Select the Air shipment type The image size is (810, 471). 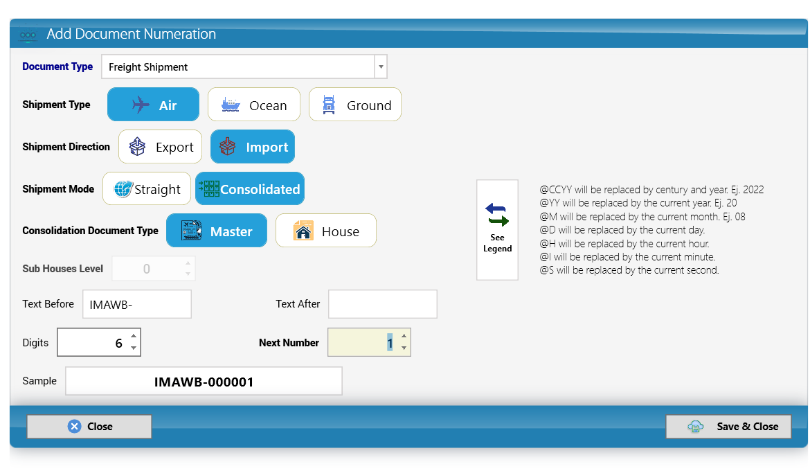(x=153, y=105)
